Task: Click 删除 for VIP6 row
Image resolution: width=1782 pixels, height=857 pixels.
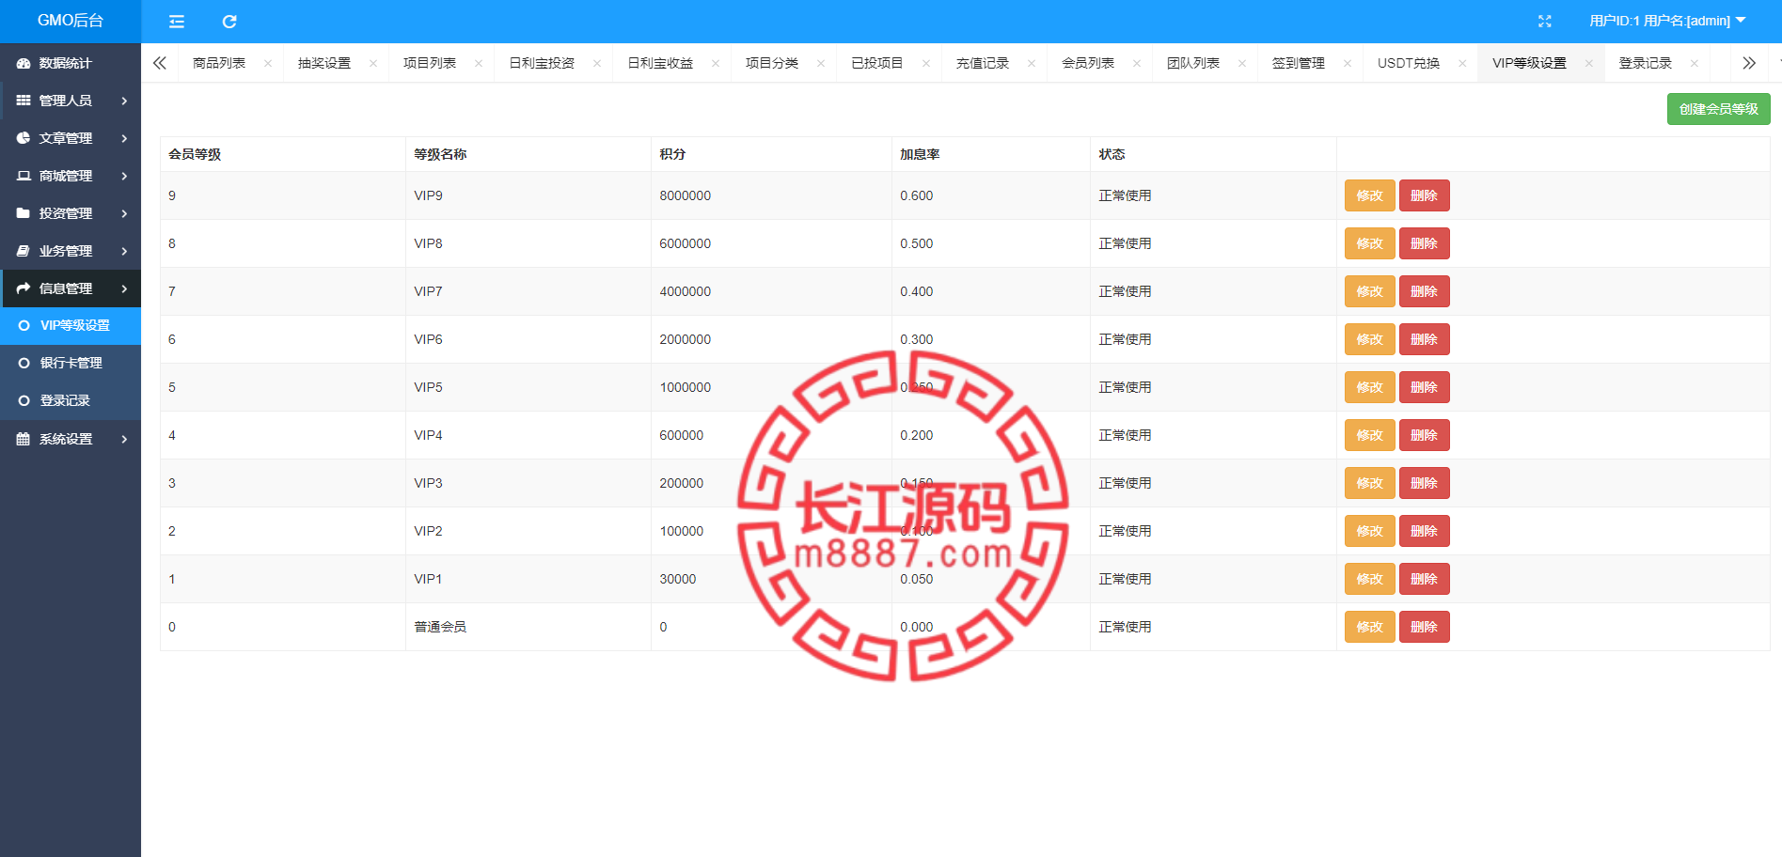Action: point(1424,339)
